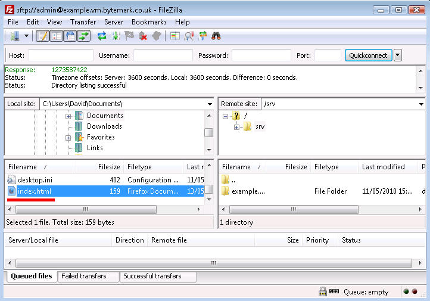
Task: Open the Remote site path dropdown
Action: click(x=421, y=104)
